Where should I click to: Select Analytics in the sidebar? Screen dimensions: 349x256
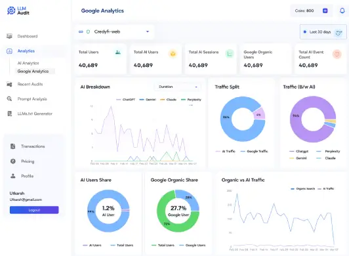pos(26,51)
